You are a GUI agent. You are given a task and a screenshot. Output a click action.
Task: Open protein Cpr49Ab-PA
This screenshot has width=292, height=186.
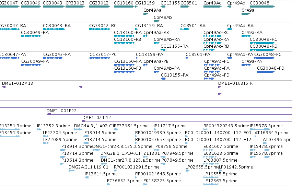[156, 72]
